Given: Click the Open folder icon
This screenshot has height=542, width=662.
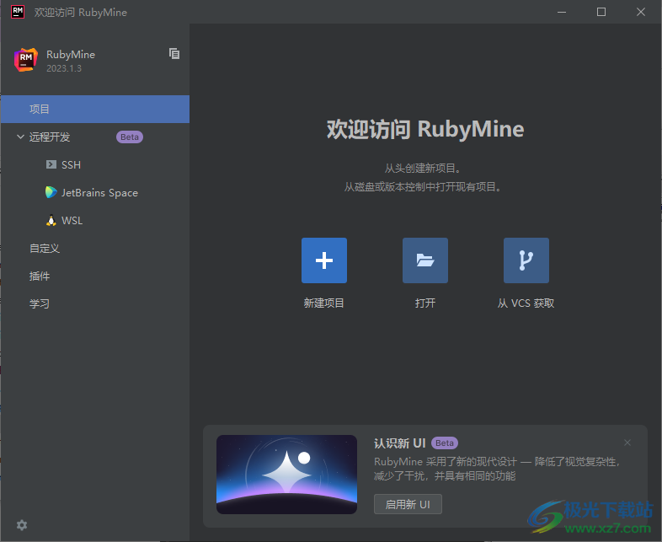Looking at the screenshot, I should tap(424, 260).
